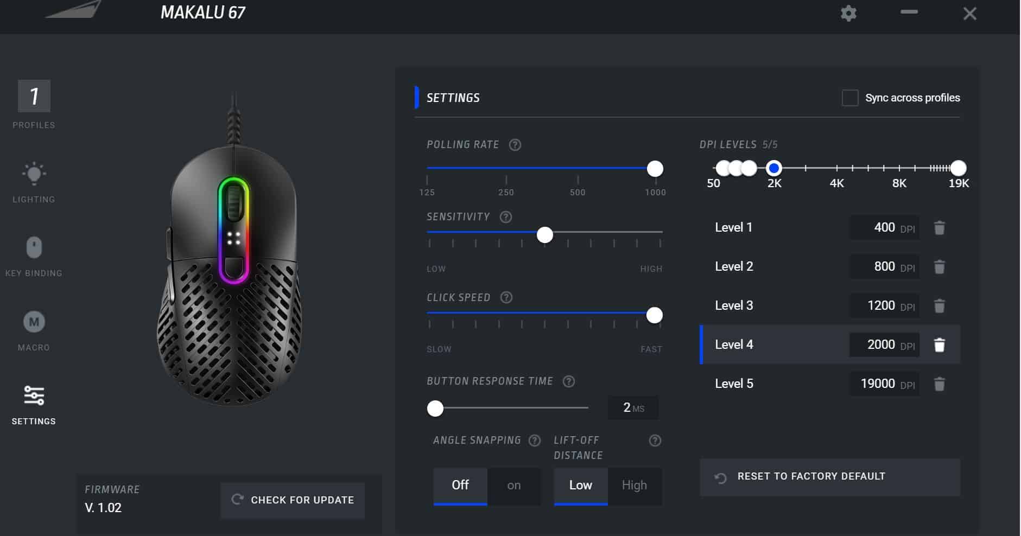Delete DPI Level 3 with trash icon
The image size is (1021, 536).
click(940, 306)
